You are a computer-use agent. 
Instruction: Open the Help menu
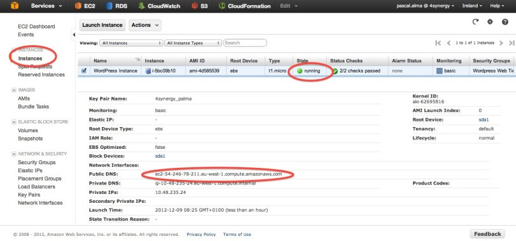[x=497, y=6]
